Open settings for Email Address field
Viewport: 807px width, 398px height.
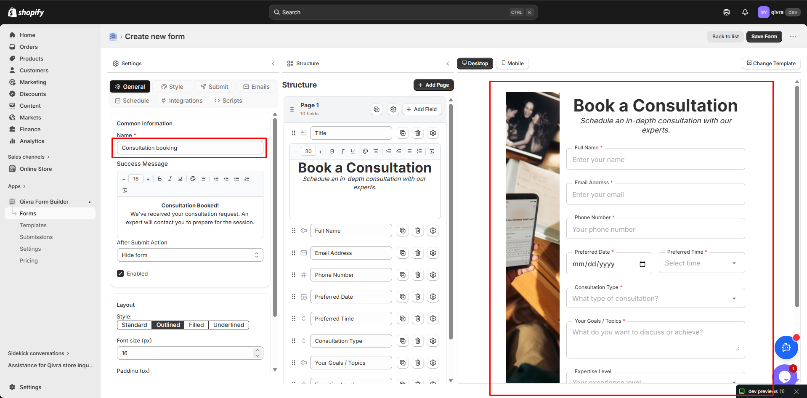tap(433, 253)
